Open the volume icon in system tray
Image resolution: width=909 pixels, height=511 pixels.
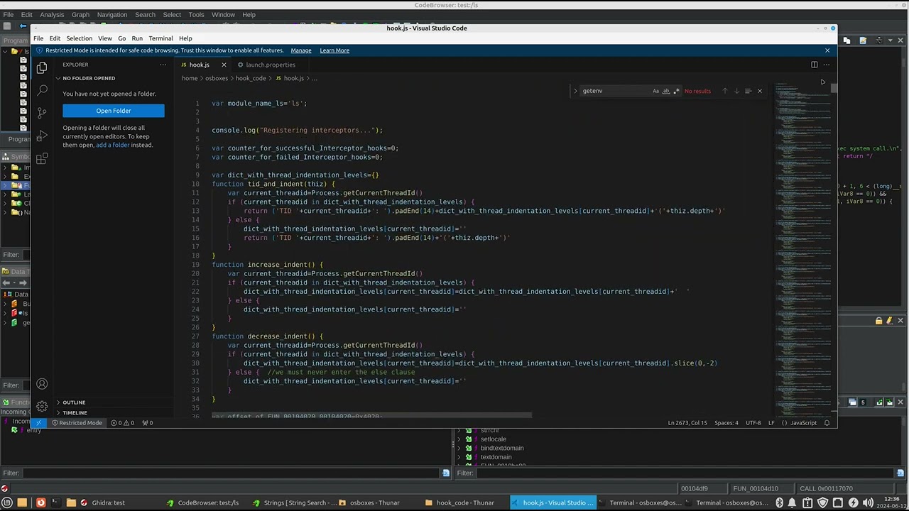868,502
